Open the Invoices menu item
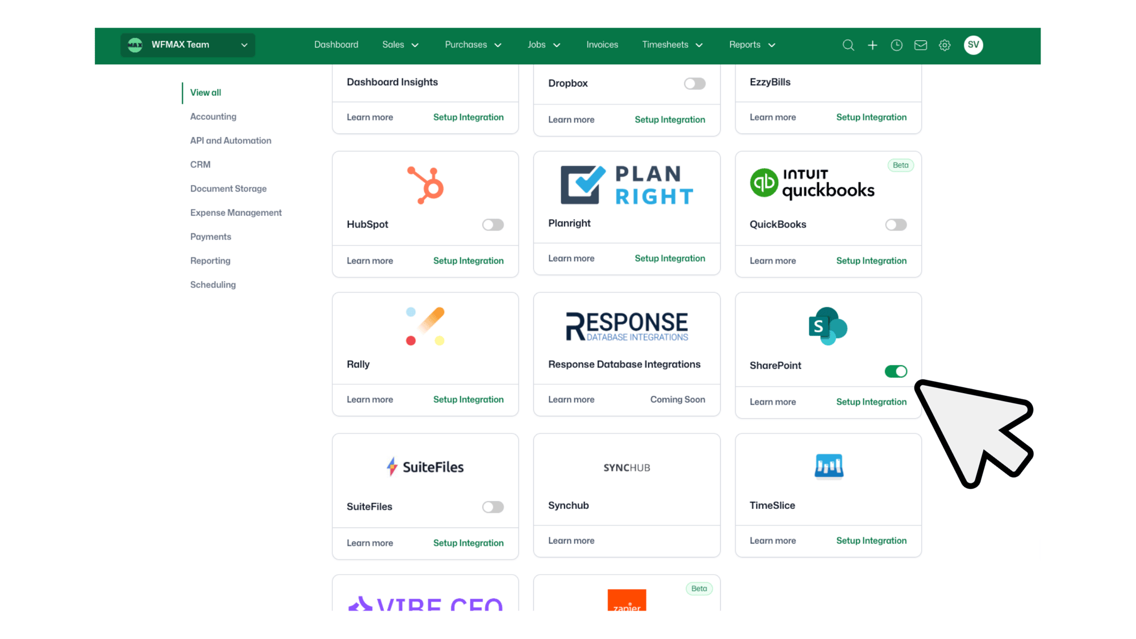1136x639 pixels. pos(602,45)
